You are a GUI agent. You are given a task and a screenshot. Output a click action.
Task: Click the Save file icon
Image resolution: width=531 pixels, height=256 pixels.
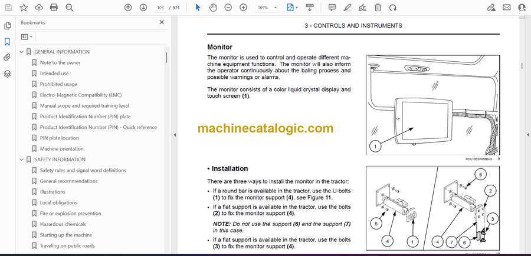[x=8, y=8]
